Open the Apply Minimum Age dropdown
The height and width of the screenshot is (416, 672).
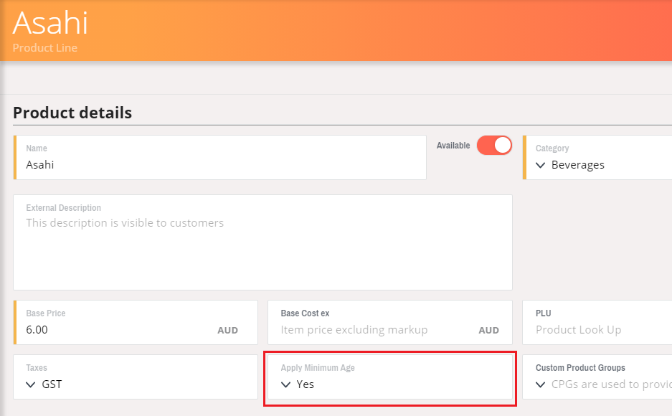(390, 377)
